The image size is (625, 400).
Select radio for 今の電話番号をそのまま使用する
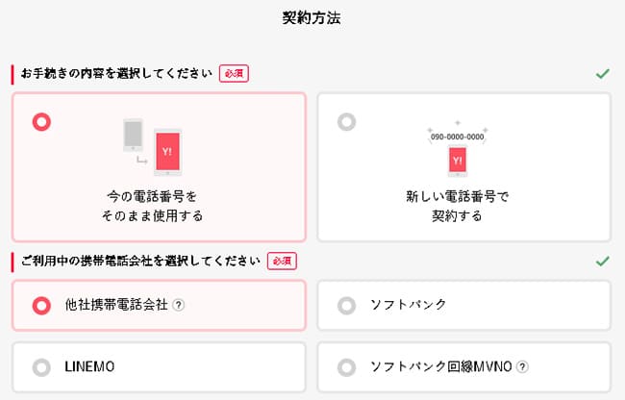point(41,121)
